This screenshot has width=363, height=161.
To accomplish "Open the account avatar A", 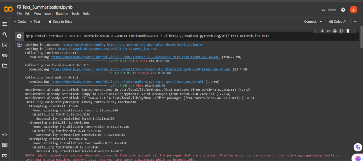I will click(x=353, y=10).
